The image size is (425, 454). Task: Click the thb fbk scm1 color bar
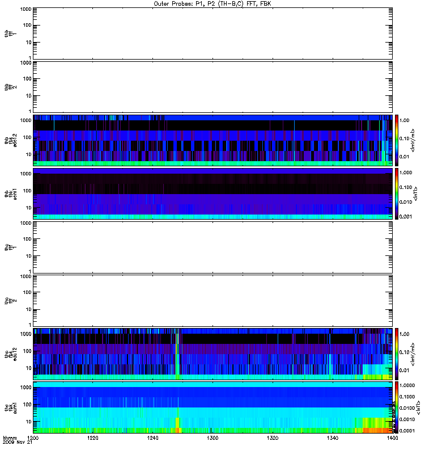point(397,194)
